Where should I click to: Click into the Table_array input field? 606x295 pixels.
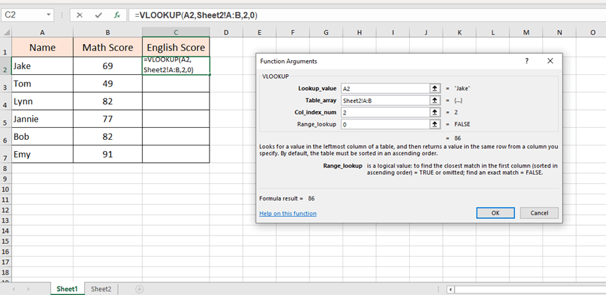click(385, 100)
